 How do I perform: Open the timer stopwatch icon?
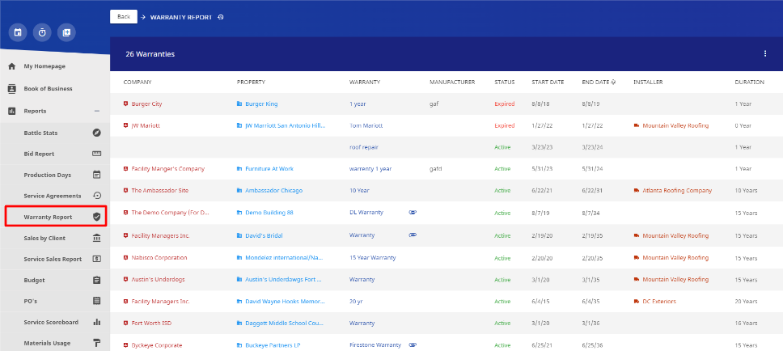point(42,32)
